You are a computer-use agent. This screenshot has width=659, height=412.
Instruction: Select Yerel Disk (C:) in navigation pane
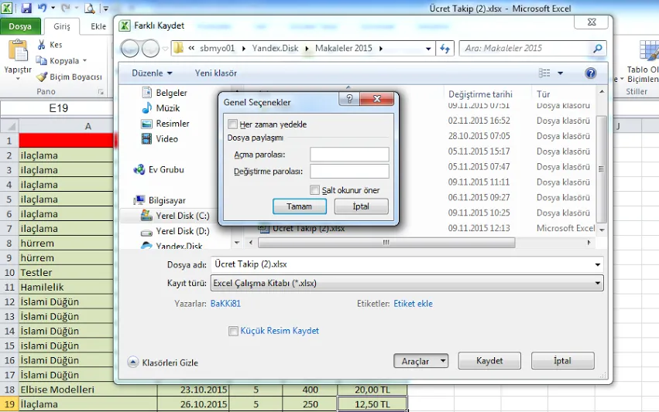click(182, 216)
